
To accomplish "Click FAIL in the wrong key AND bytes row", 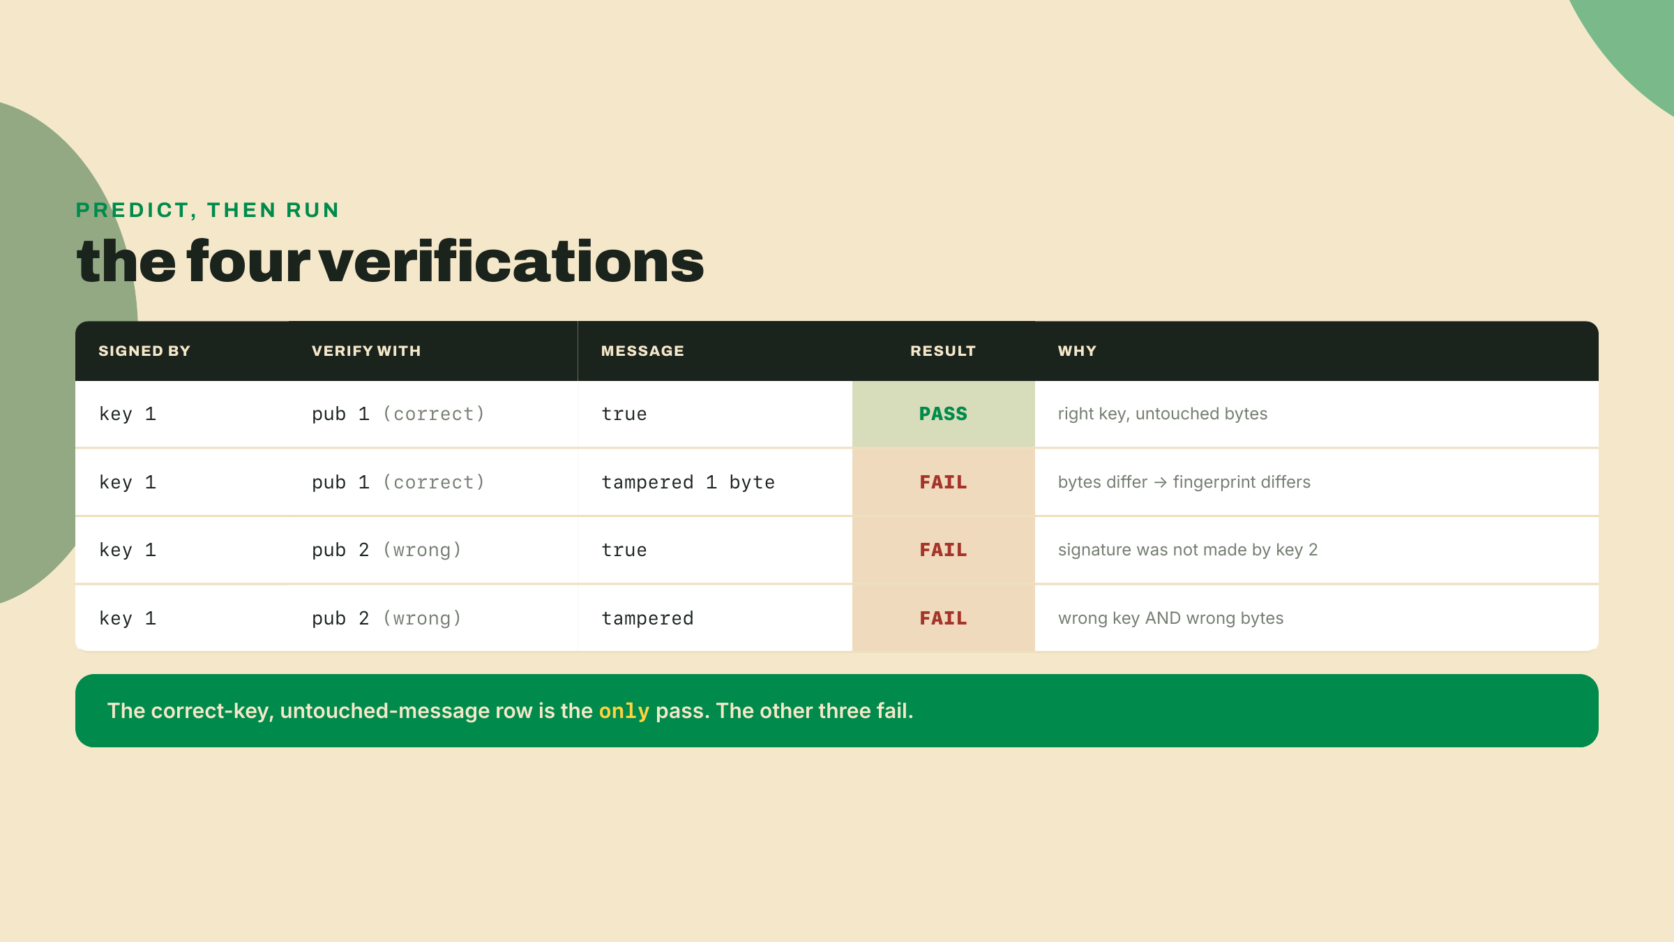I will (943, 618).
